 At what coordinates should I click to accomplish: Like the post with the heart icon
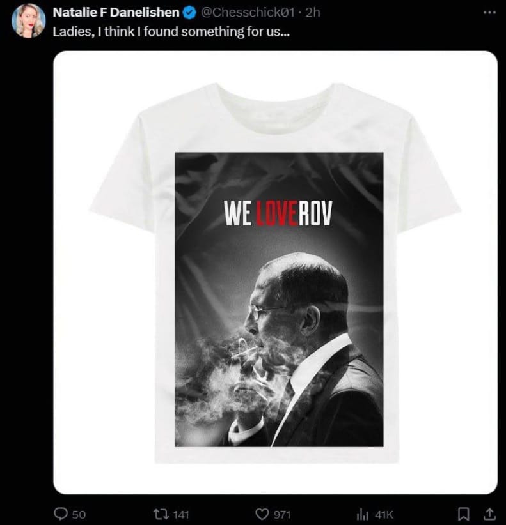point(262,514)
